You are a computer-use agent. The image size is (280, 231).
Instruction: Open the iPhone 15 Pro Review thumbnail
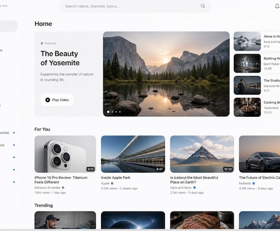pos(65,154)
